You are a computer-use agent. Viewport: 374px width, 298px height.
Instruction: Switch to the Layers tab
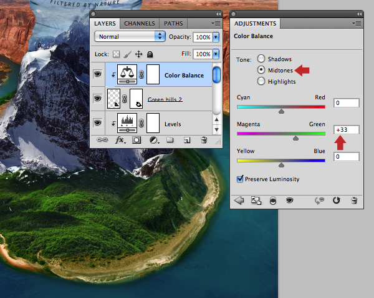click(x=105, y=23)
